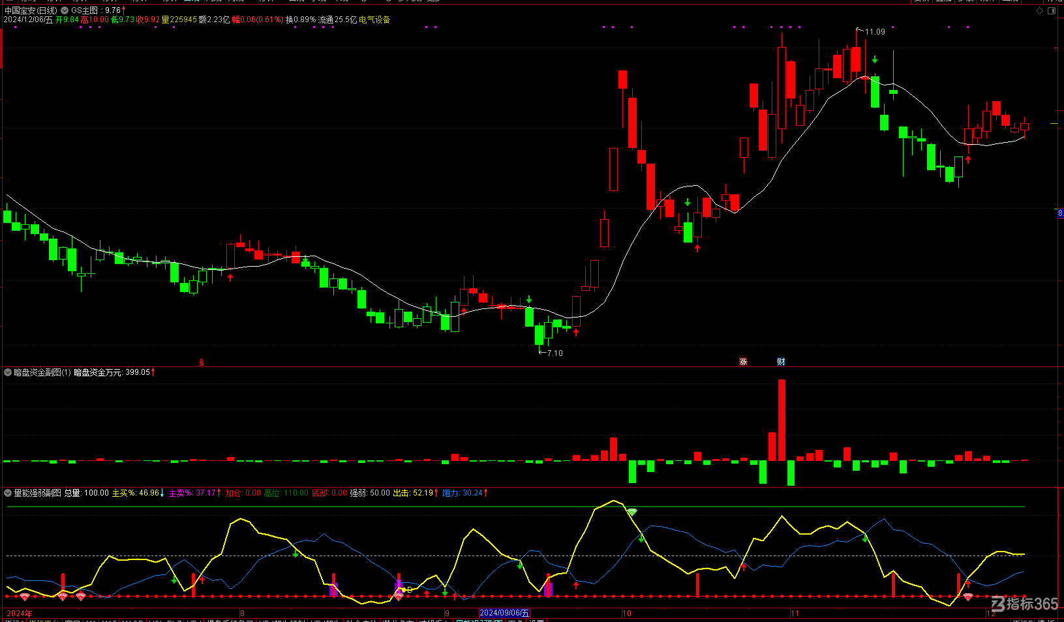Click the 11.09 highest price label
Screen dimensions: 1064x622
[x=875, y=32]
